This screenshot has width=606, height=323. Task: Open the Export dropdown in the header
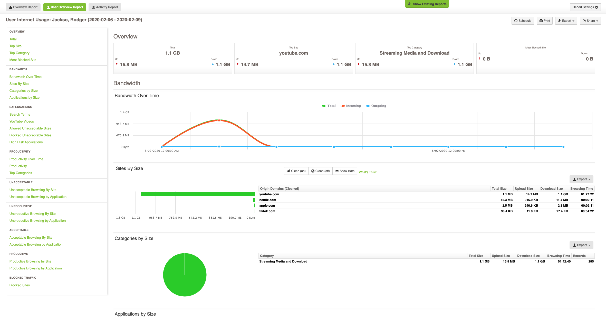coord(566,21)
